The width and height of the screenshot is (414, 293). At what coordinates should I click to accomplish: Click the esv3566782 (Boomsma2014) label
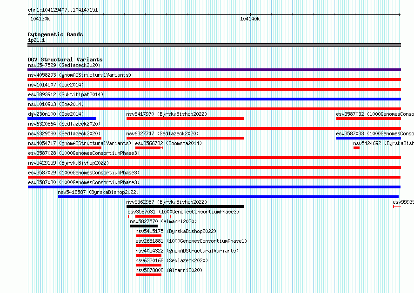click(168, 143)
